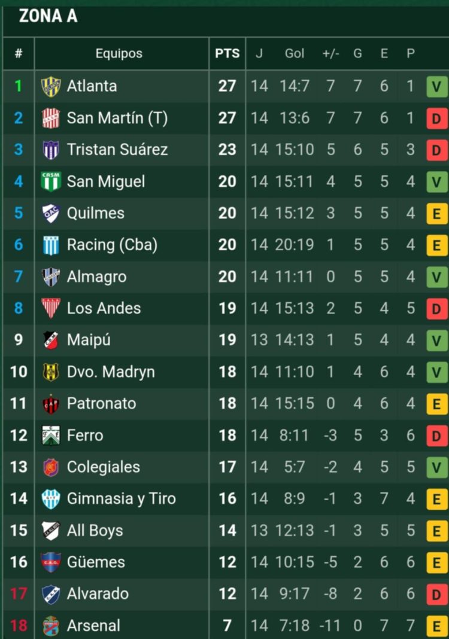Click the Tristan Suárez crest icon
Viewport: 449px width, 639px height.
[51, 150]
